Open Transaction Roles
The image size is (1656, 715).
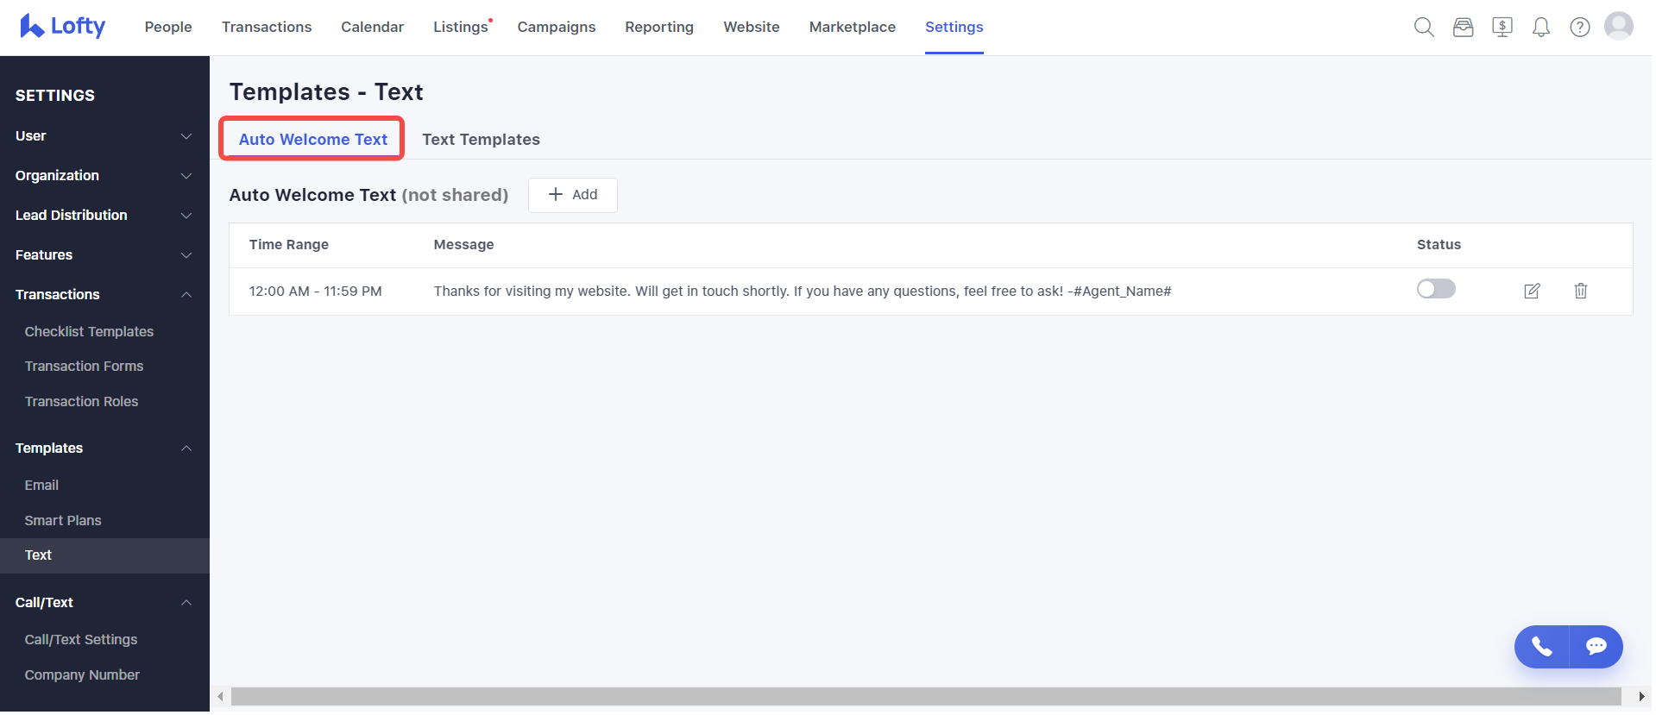click(81, 402)
